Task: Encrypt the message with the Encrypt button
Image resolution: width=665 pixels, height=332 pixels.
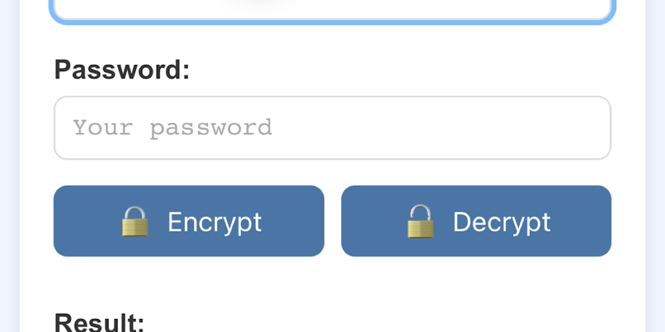Action: point(189,221)
